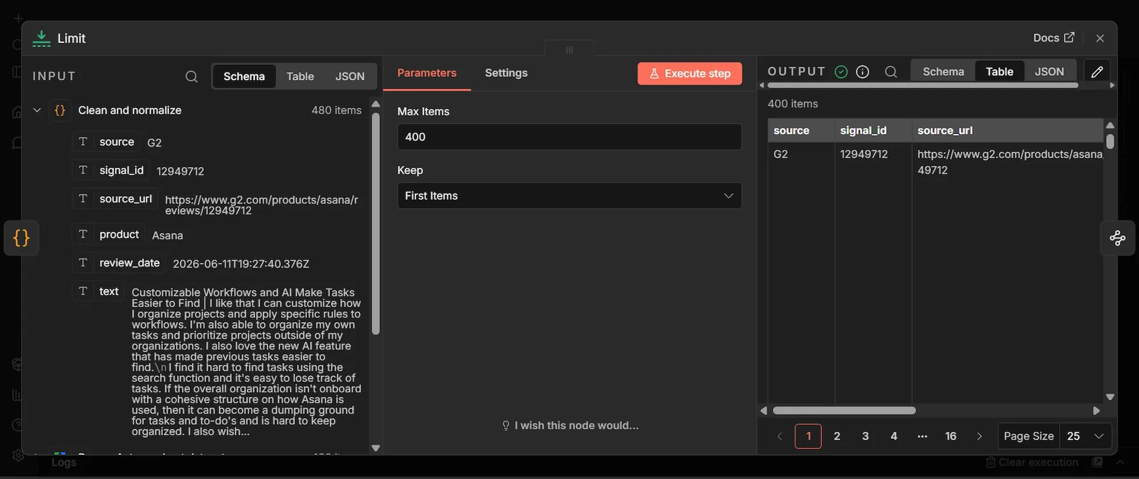Switch input view to Schema
The image size is (1139, 479).
[244, 76]
